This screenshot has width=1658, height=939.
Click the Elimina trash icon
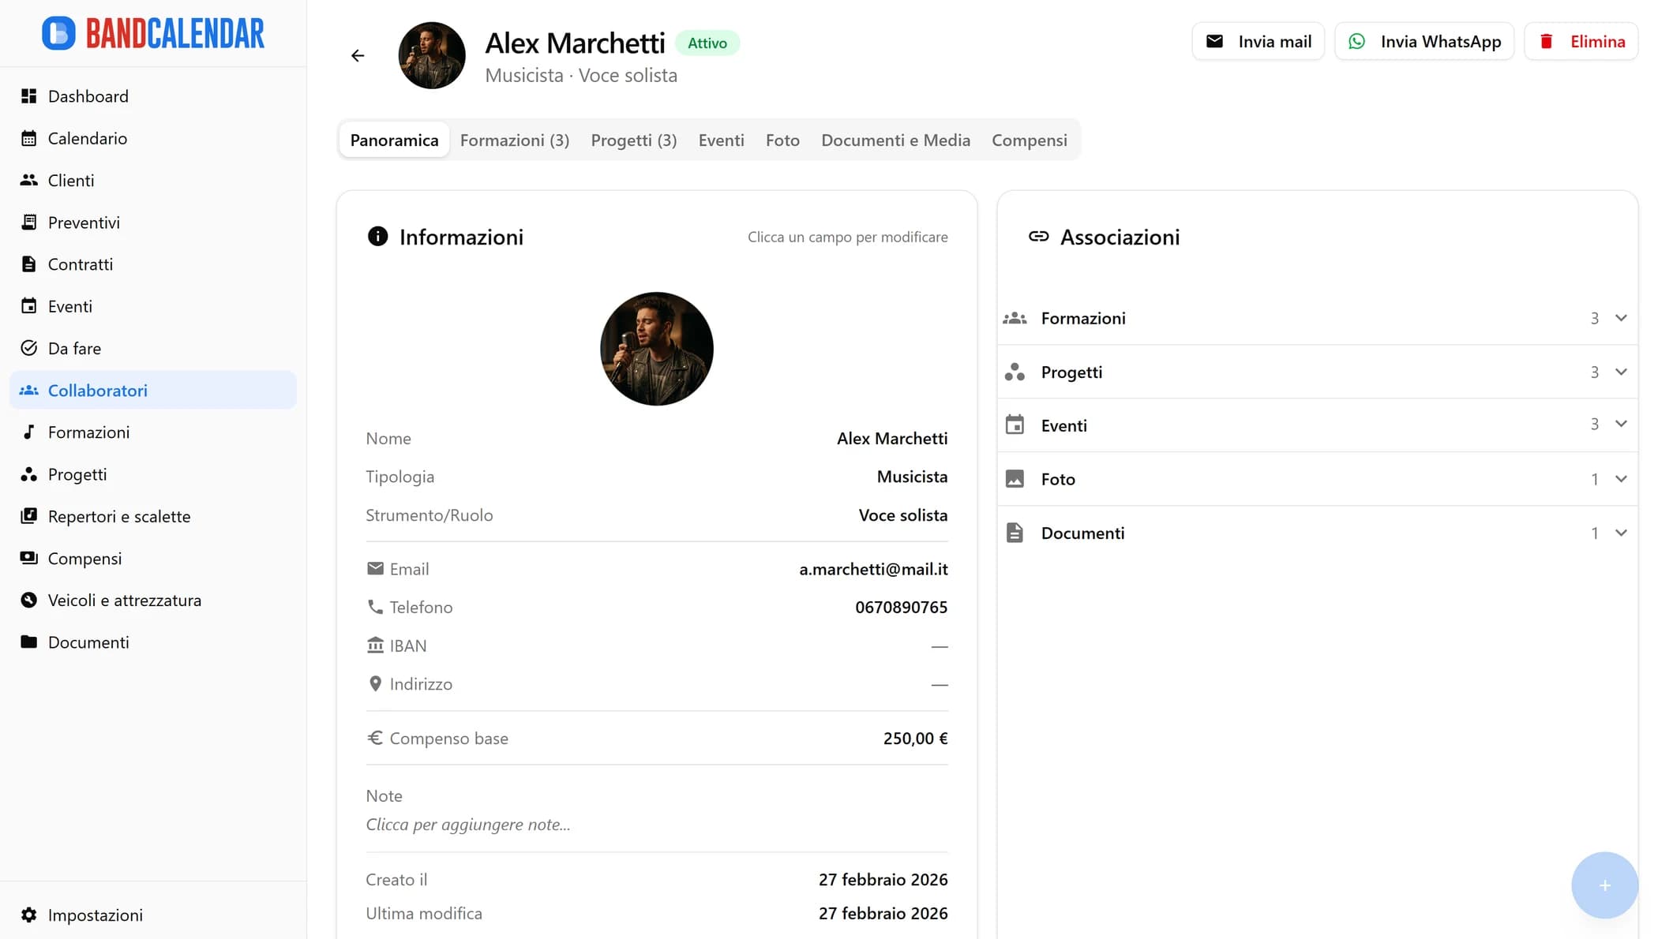coord(1546,41)
